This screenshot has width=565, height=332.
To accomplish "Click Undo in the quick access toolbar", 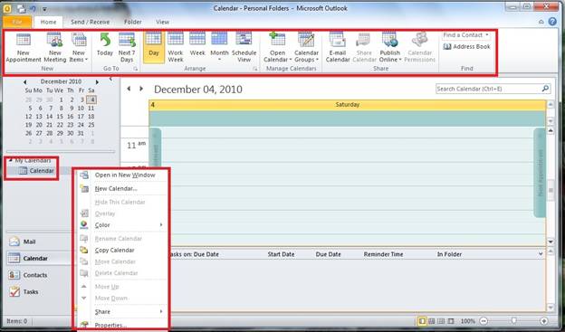I will (x=34, y=8).
